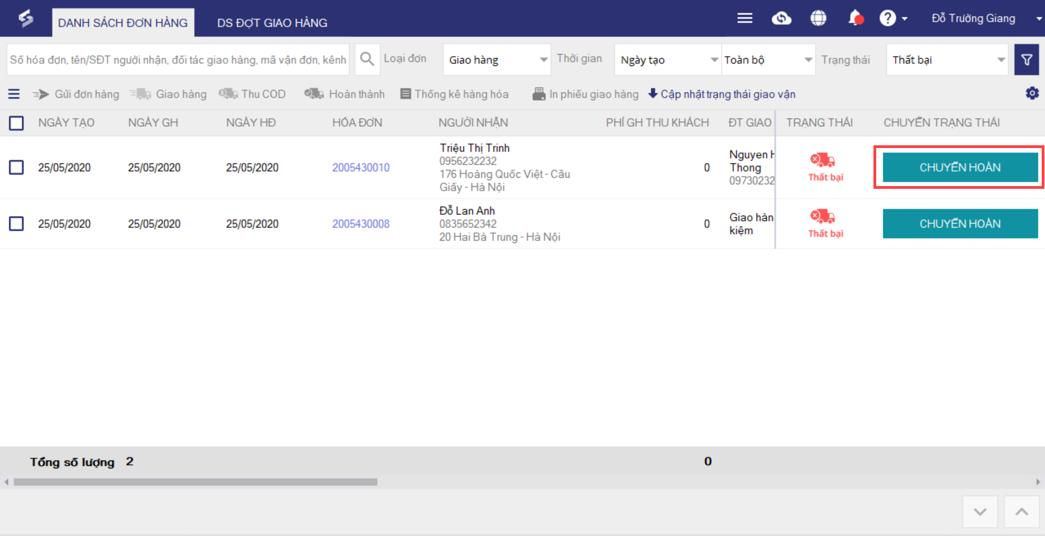Viewport: 1045px width, 536px height.
Task: Toggle the select-all header checkbox
Action: click(x=16, y=123)
